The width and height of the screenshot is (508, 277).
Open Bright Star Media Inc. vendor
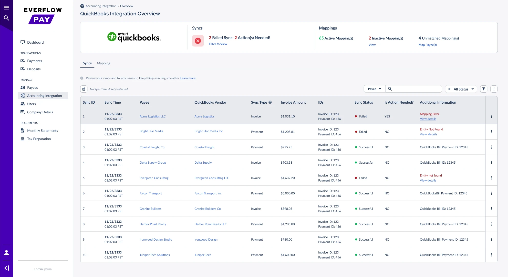[x=209, y=131]
